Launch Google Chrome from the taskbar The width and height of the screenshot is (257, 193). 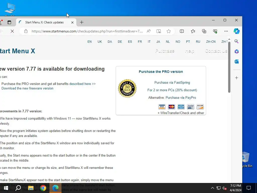click(43, 188)
